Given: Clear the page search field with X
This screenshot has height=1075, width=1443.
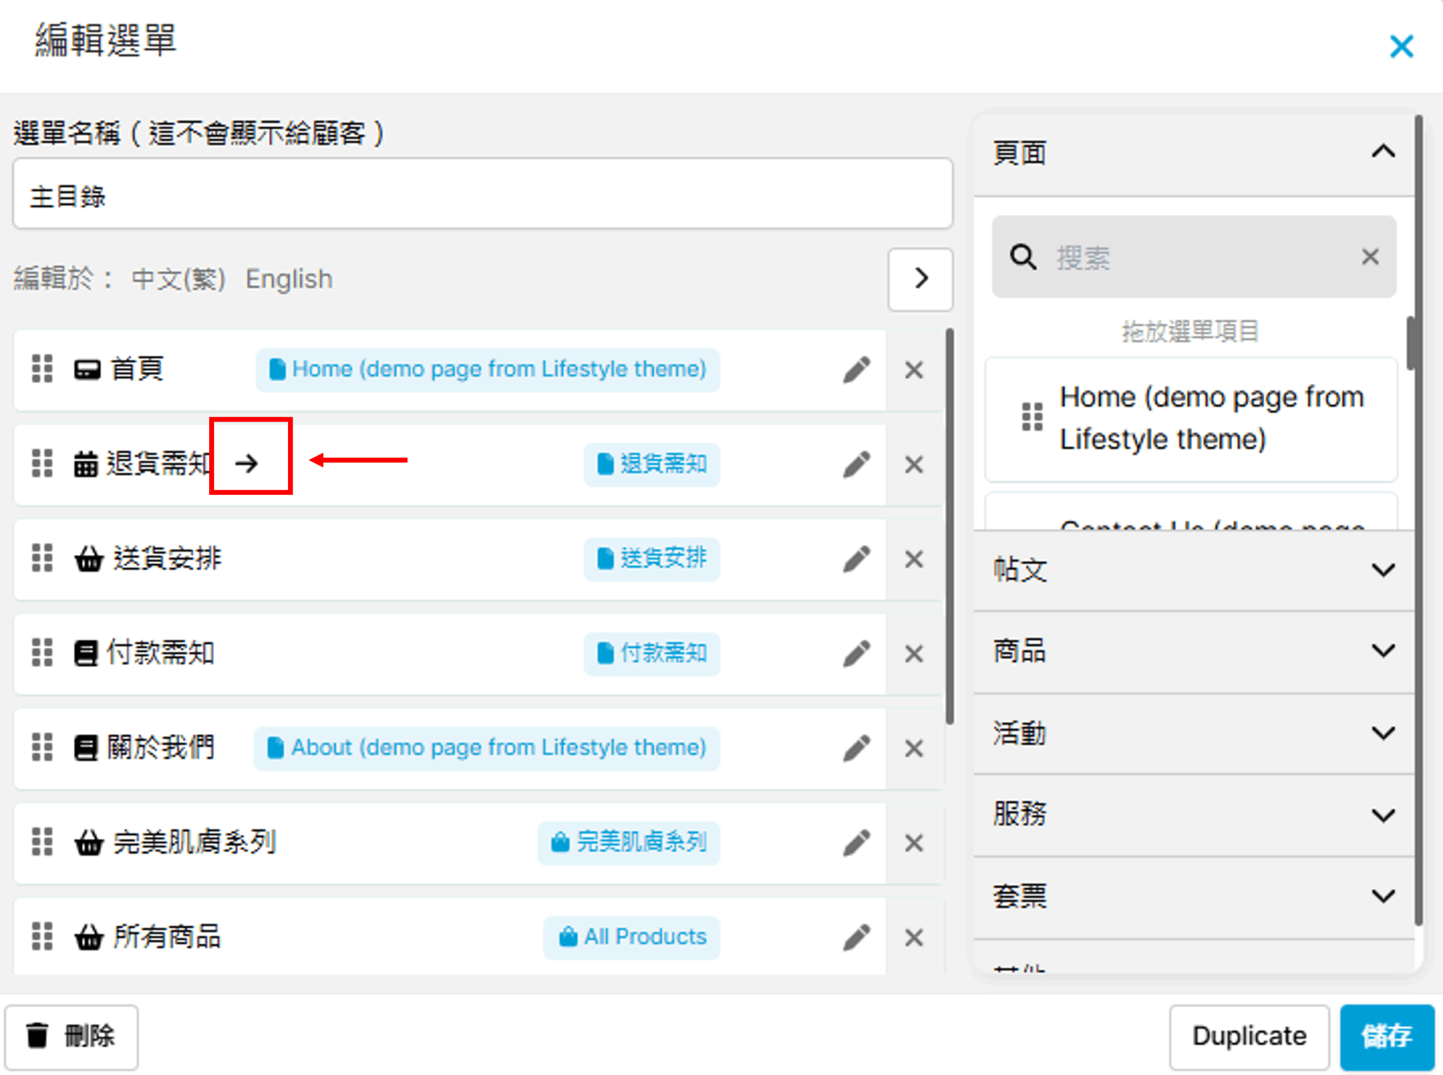Looking at the screenshot, I should [1370, 257].
